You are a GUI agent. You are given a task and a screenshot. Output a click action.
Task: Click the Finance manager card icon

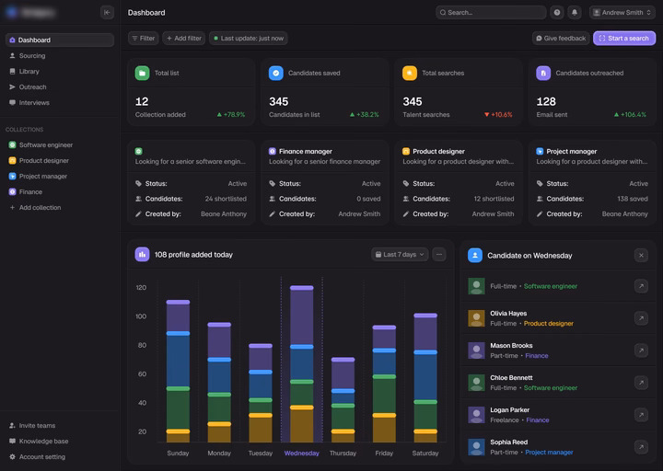coord(273,151)
